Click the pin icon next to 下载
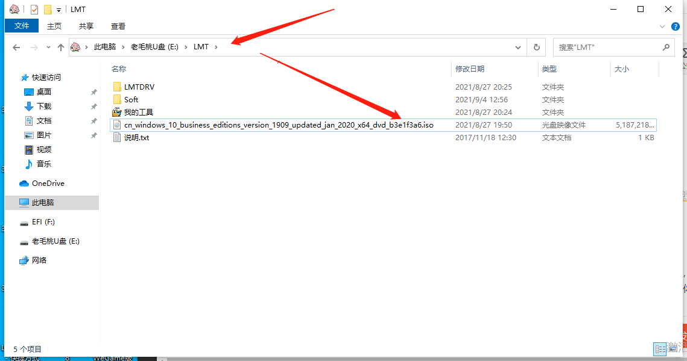 coord(93,106)
